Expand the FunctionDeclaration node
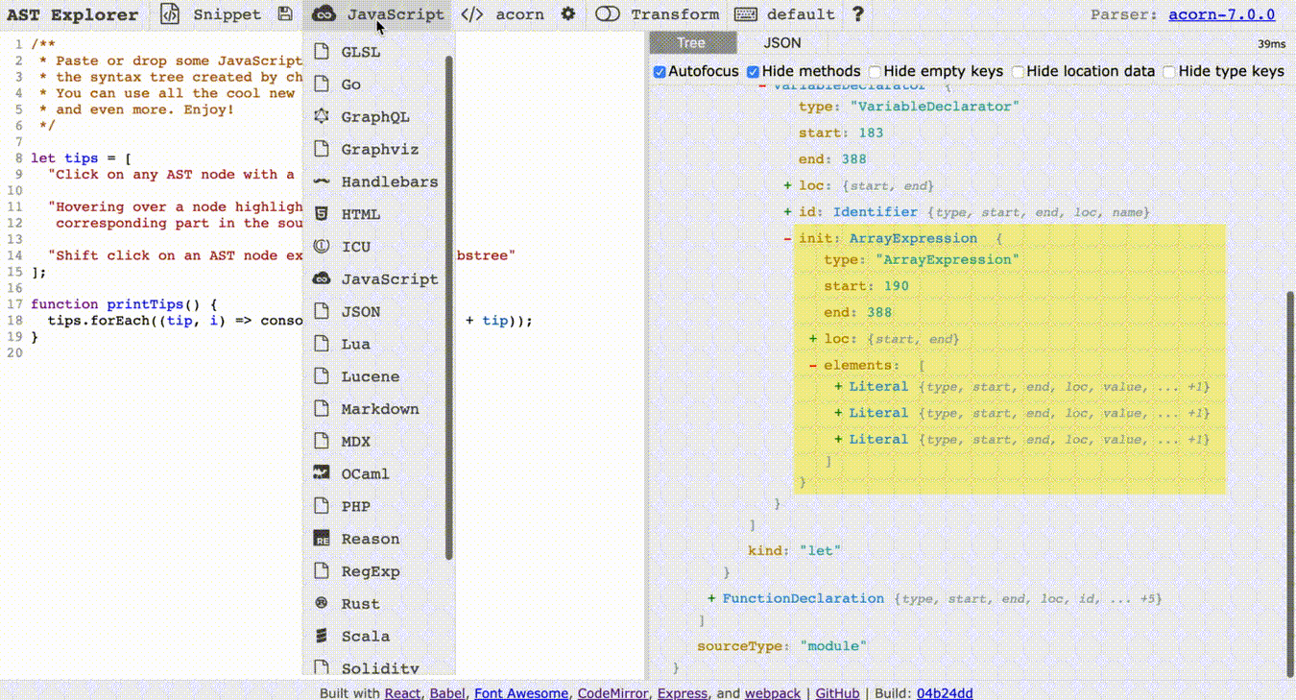The height and width of the screenshot is (700, 1296). (711, 598)
